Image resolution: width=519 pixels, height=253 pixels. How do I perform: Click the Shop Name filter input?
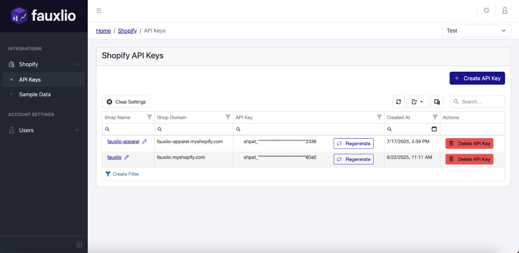click(128, 129)
